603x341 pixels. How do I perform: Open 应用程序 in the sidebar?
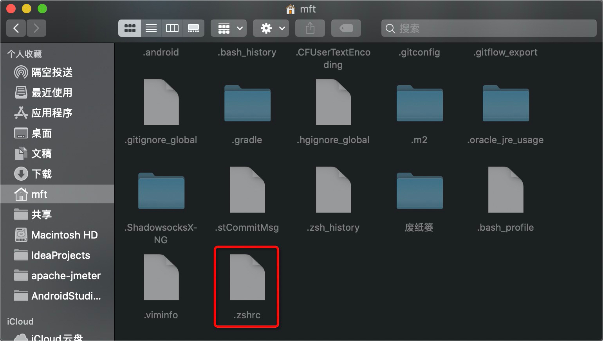(x=57, y=113)
